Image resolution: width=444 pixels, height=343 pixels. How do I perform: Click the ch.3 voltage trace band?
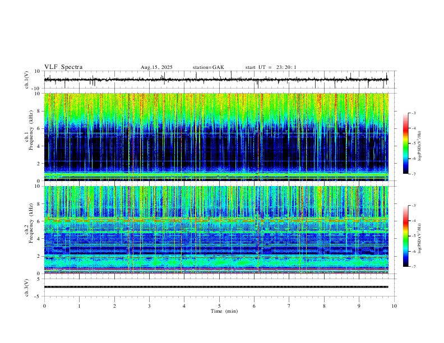[x=216, y=287]
